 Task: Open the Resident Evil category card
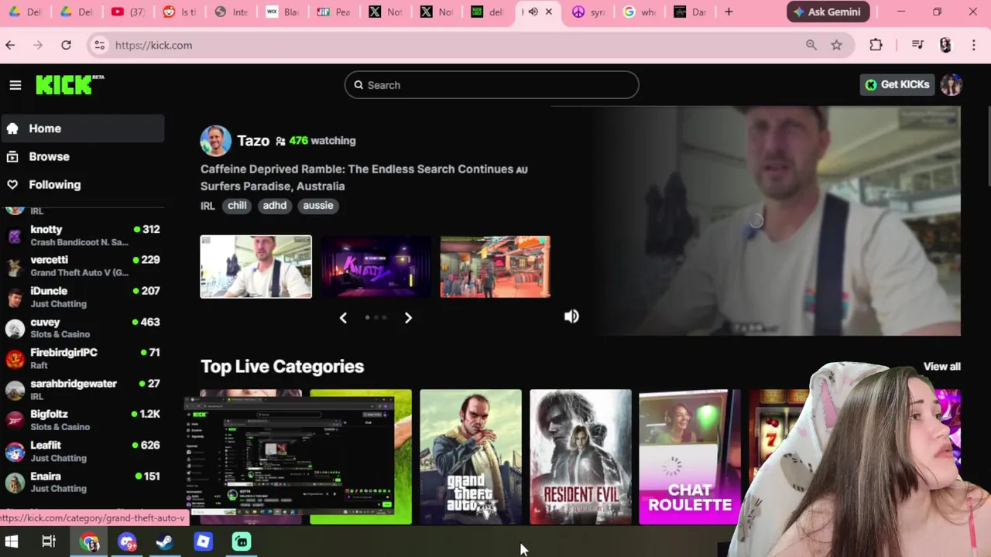click(x=581, y=456)
